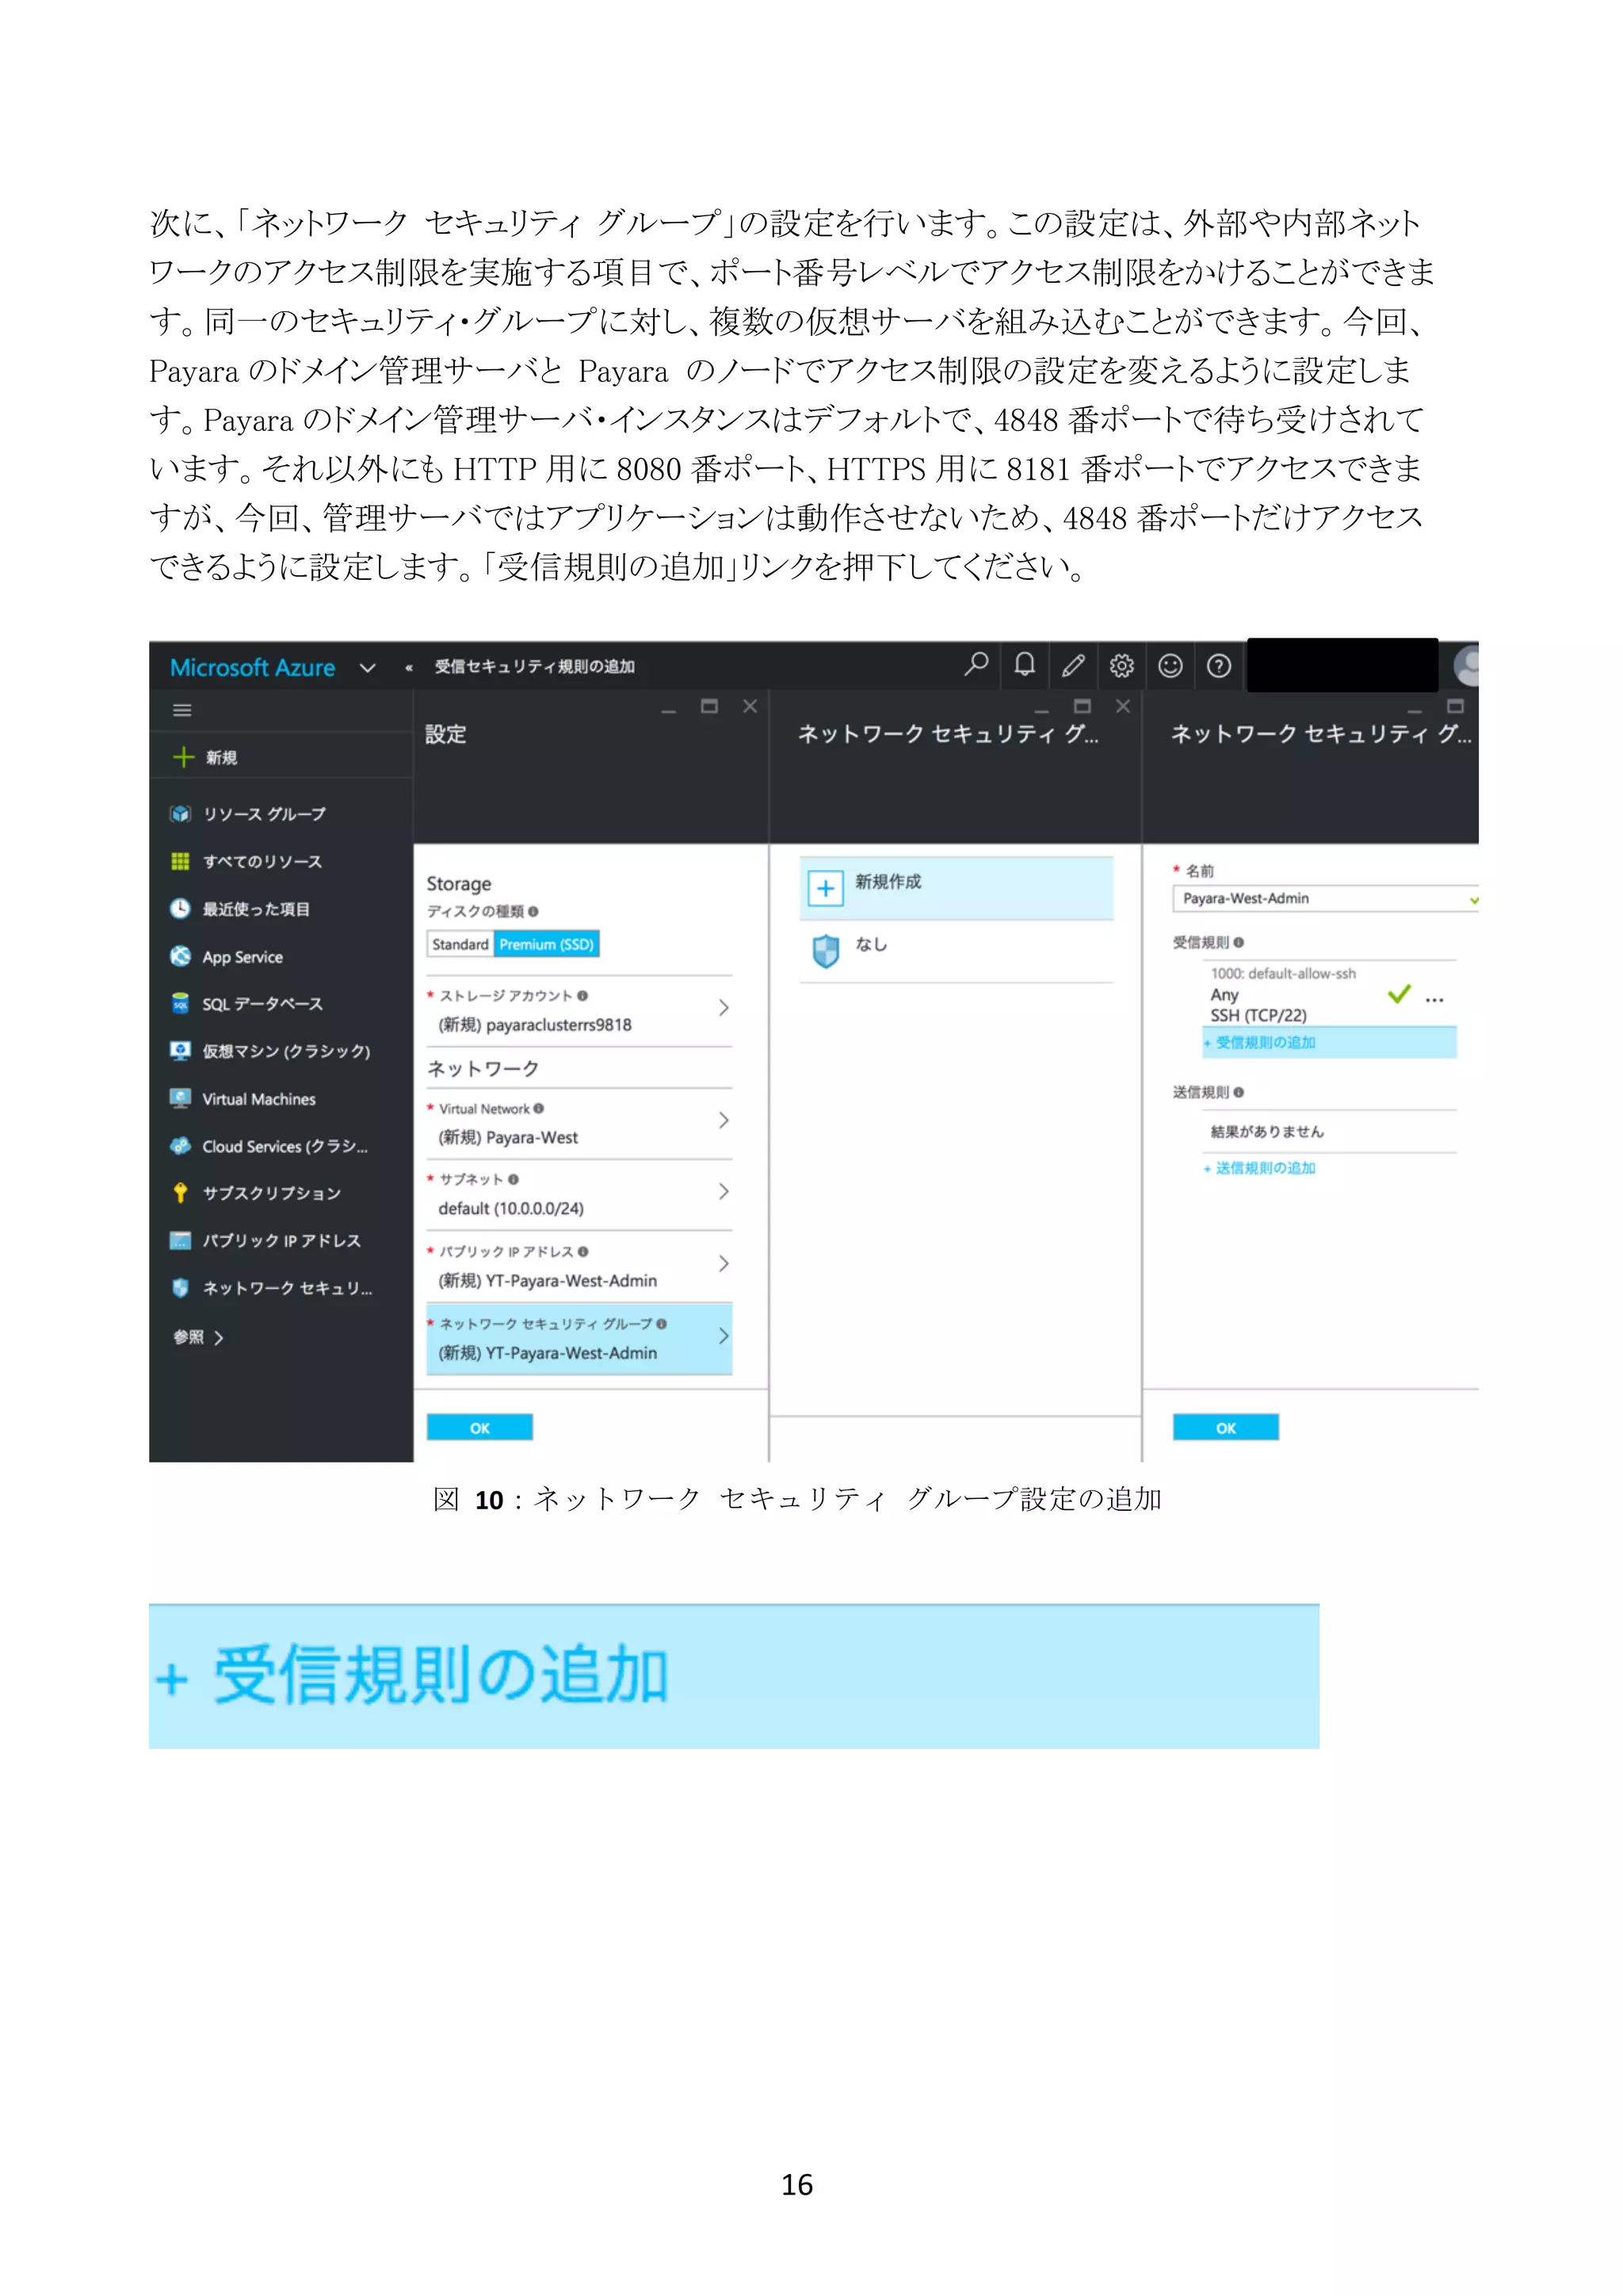Open the ... menu for default-allow-ssh rule
The image size is (1623, 2296).
pos(1434,999)
